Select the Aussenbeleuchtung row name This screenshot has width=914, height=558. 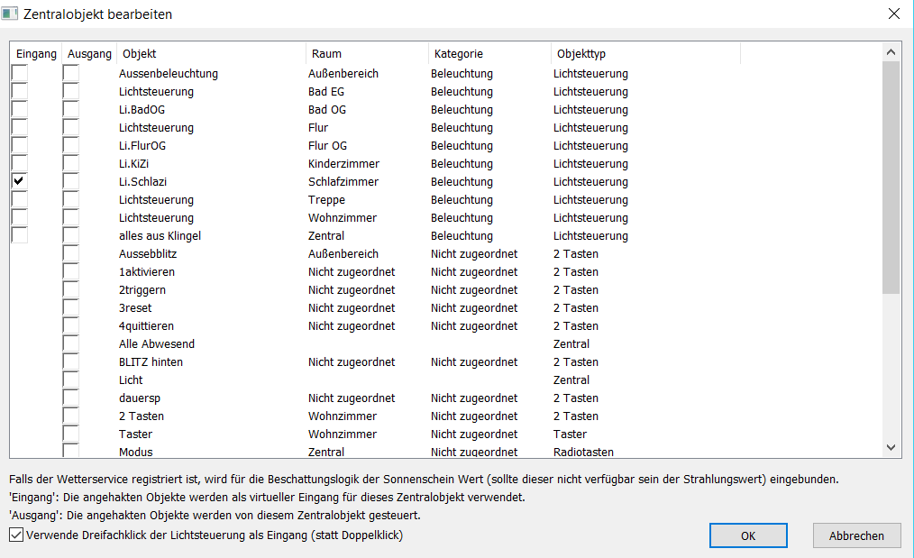tap(169, 73)
